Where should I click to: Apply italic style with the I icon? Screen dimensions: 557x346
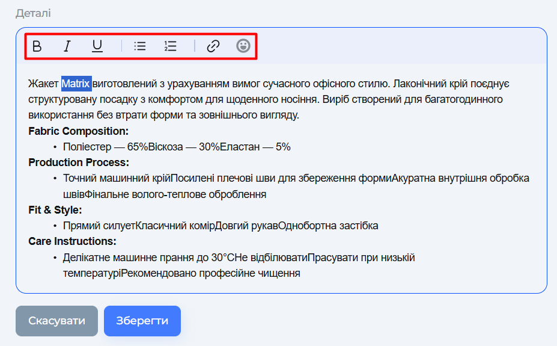[x=67, y=46]
